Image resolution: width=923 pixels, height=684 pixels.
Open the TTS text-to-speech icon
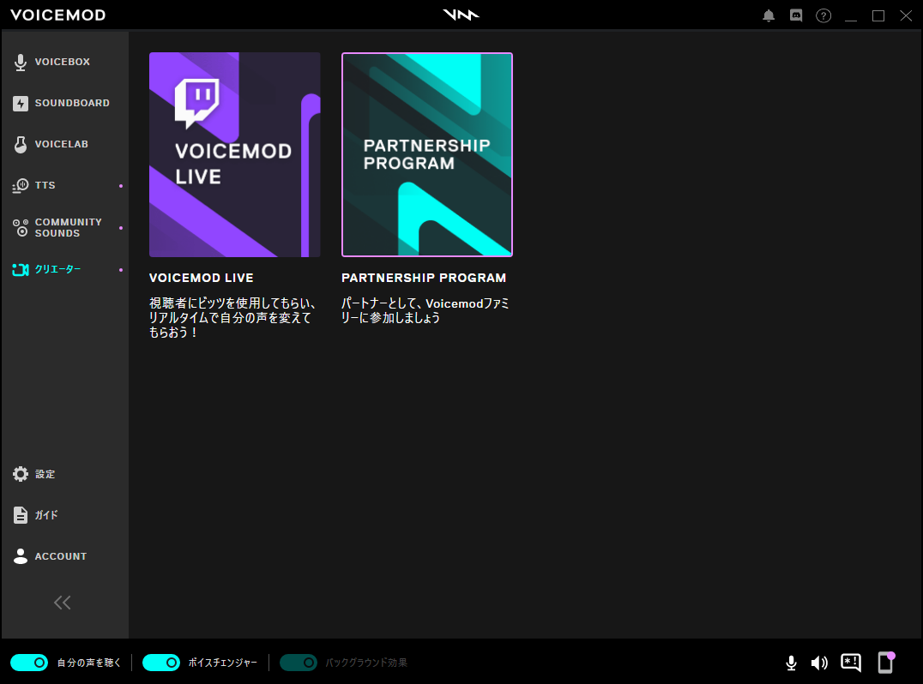point(21,186)
